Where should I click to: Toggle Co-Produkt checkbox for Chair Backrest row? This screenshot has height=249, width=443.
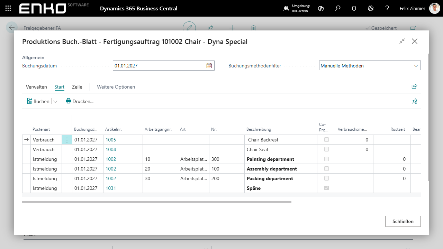326,140
